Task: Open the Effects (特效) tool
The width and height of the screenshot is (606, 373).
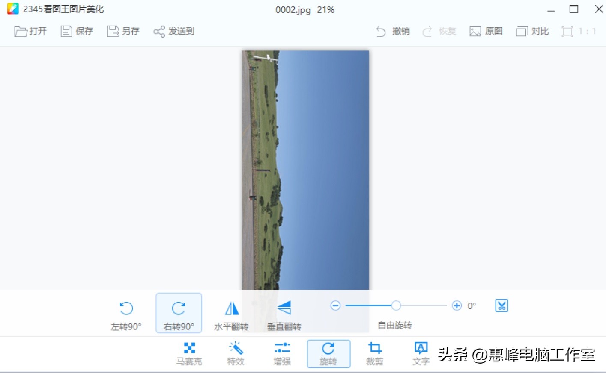Action: (x=236, y=353)
